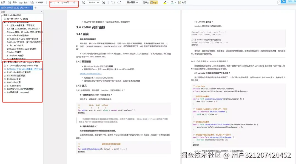The height and width of the screenshot is (164, 296).
Task: Open the github.com/chaxiu/Kotl... link
Action: [x=90, y=74]
